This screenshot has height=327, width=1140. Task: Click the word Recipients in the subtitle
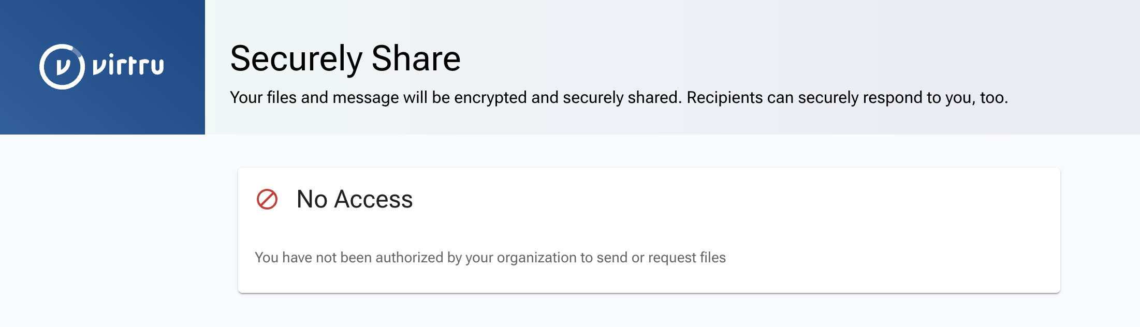tap(724, 97)
